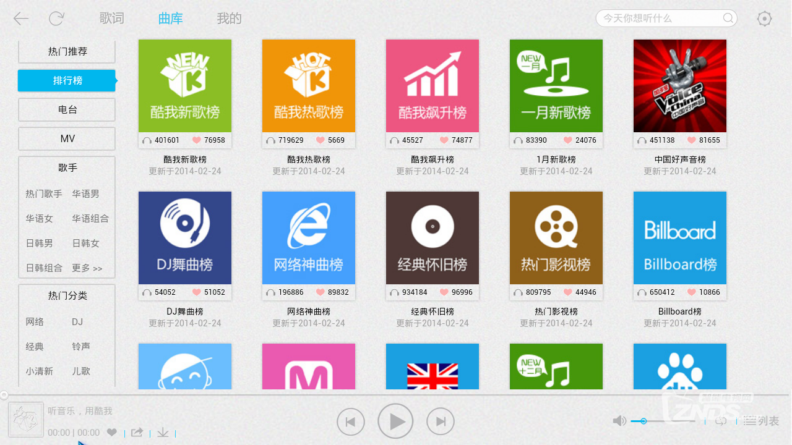Toggle the repeat mode icon
792x445 pixels.
tap(721, 421)
